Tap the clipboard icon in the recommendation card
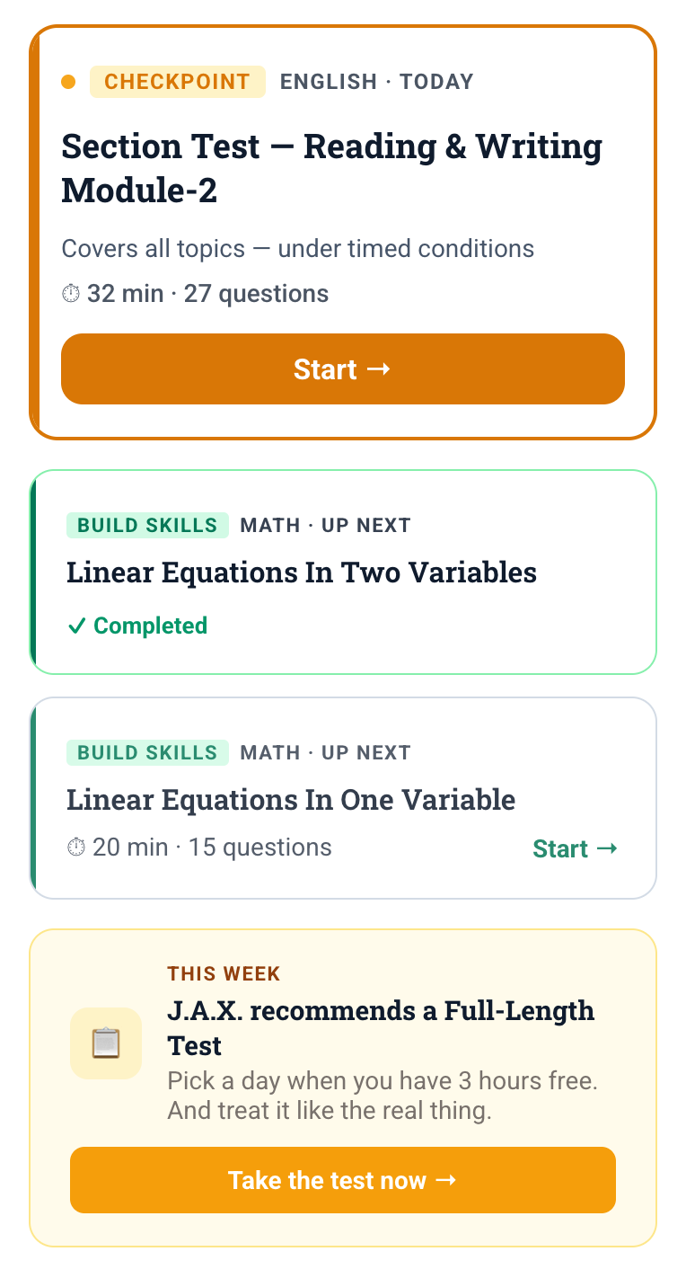Image resolution: width=686 pixels, height=1287 pixels. tap(105, 1043)
